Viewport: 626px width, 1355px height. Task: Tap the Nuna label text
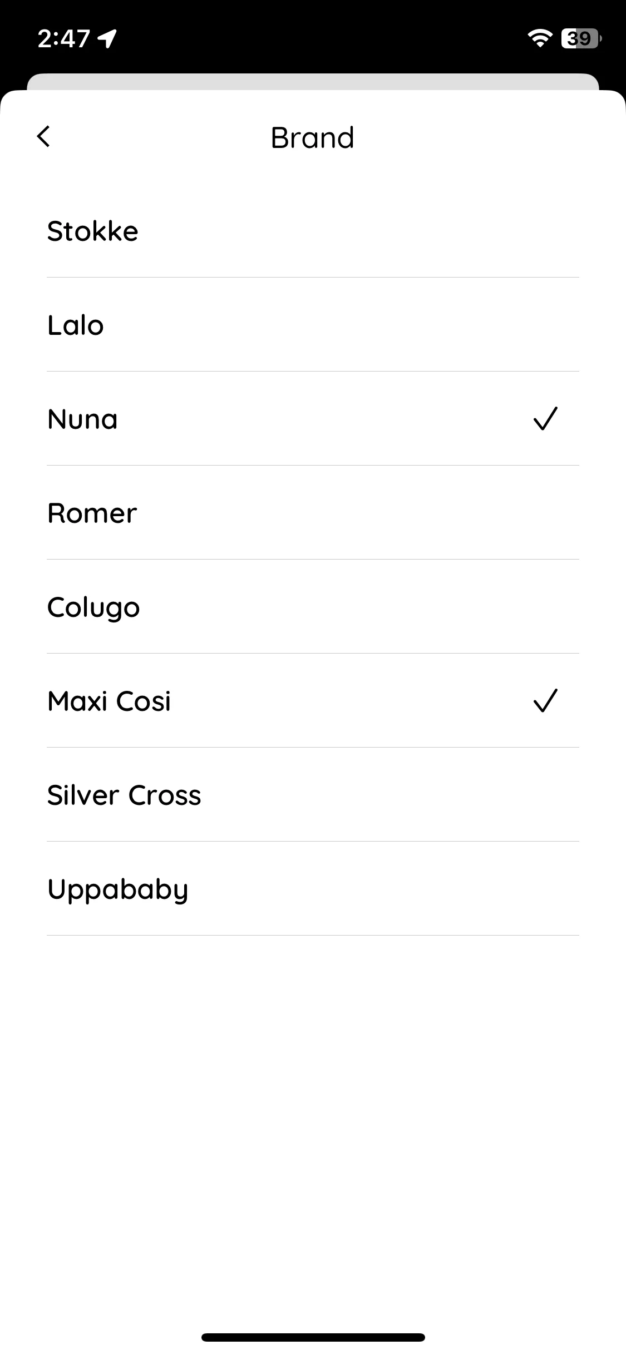pyautogui.click(x=82, y=419)
